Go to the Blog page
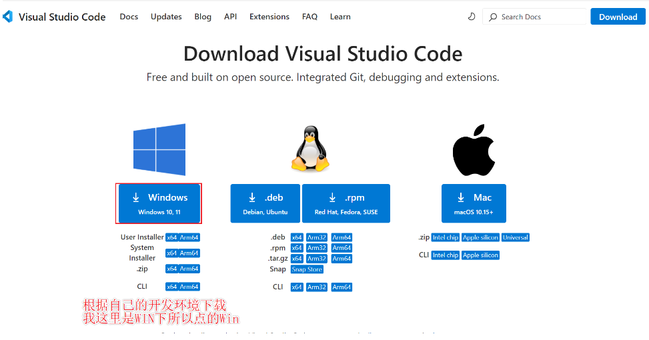The image size is (649, 340). 203,17
